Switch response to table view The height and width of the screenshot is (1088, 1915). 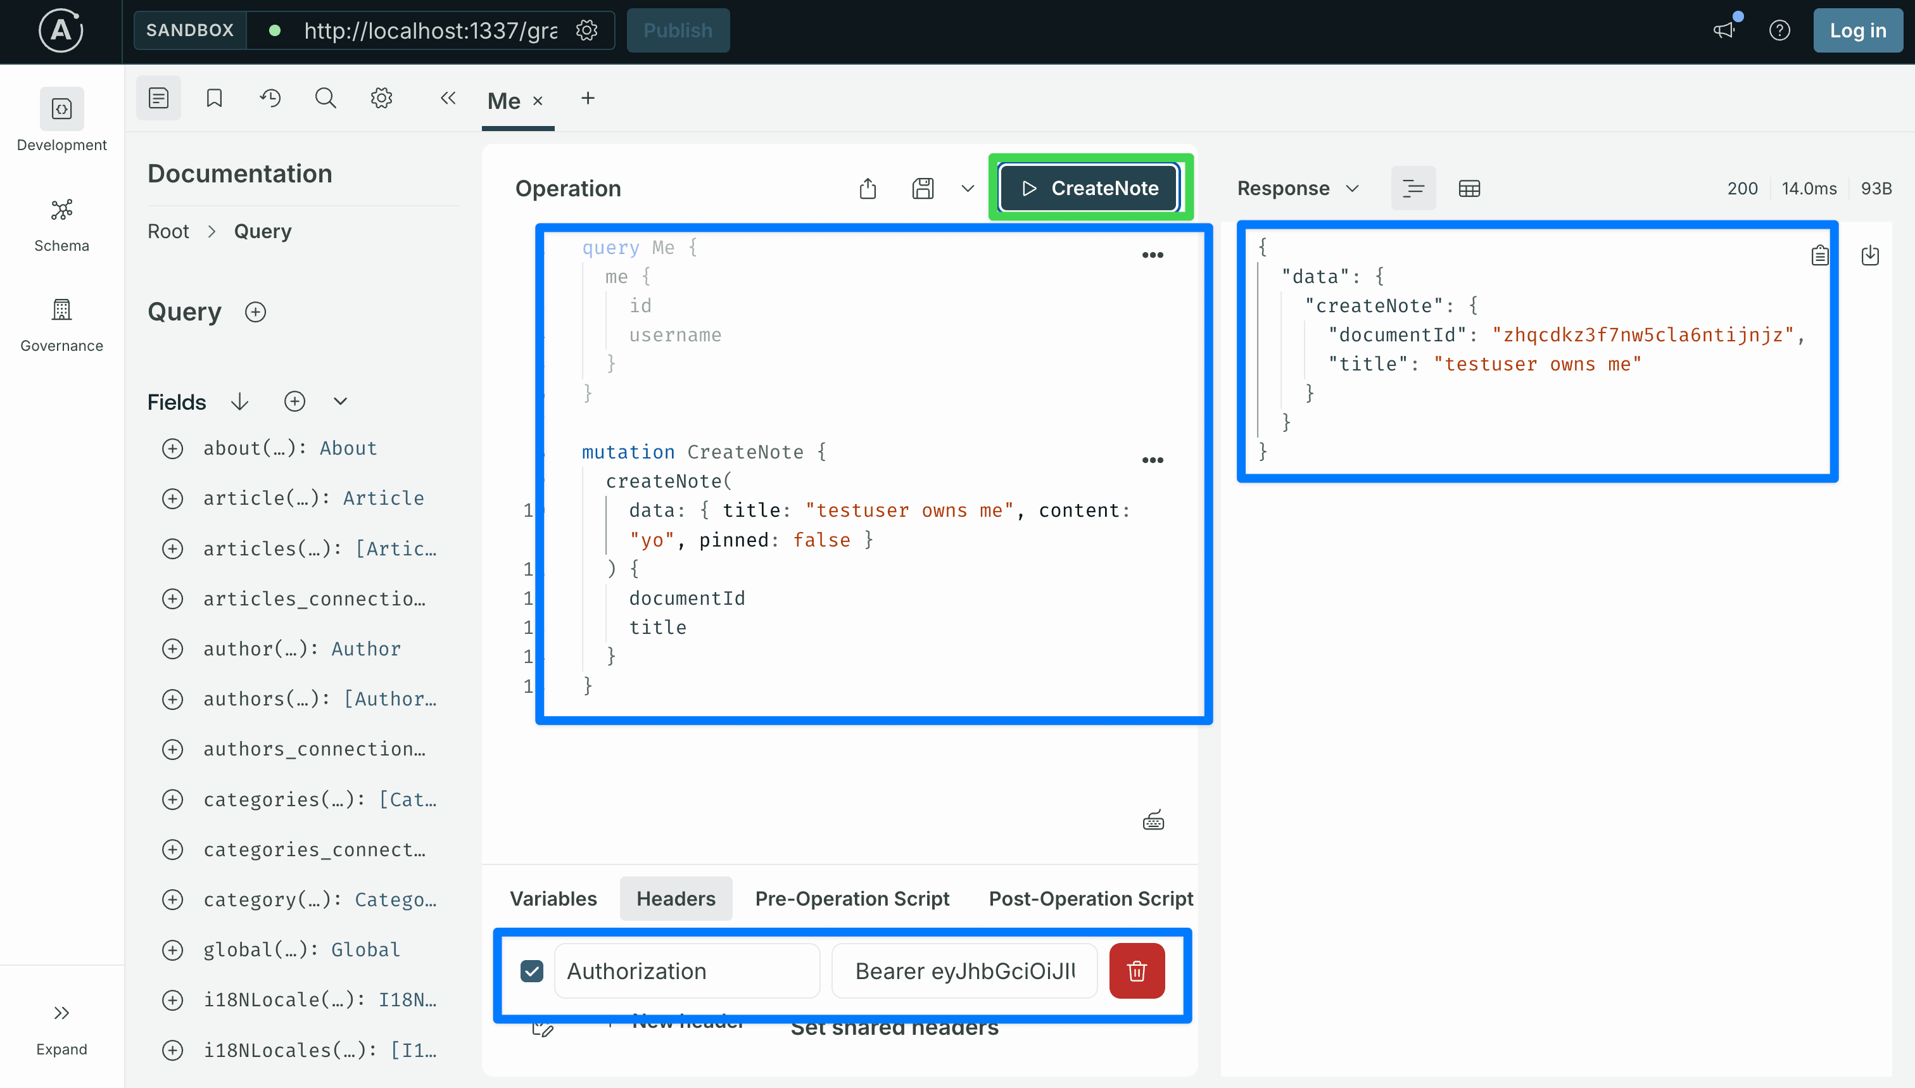pos(1469,188)
